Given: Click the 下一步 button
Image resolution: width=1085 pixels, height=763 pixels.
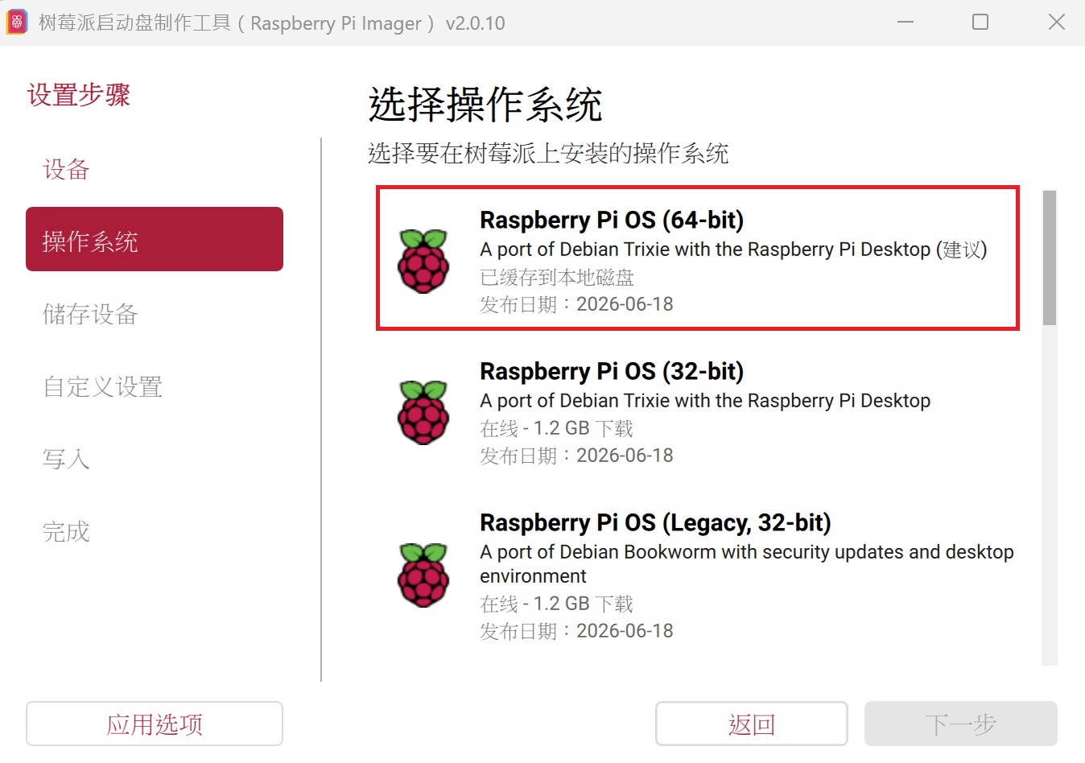Looking at the screenshot, I should tap(961, 724).
